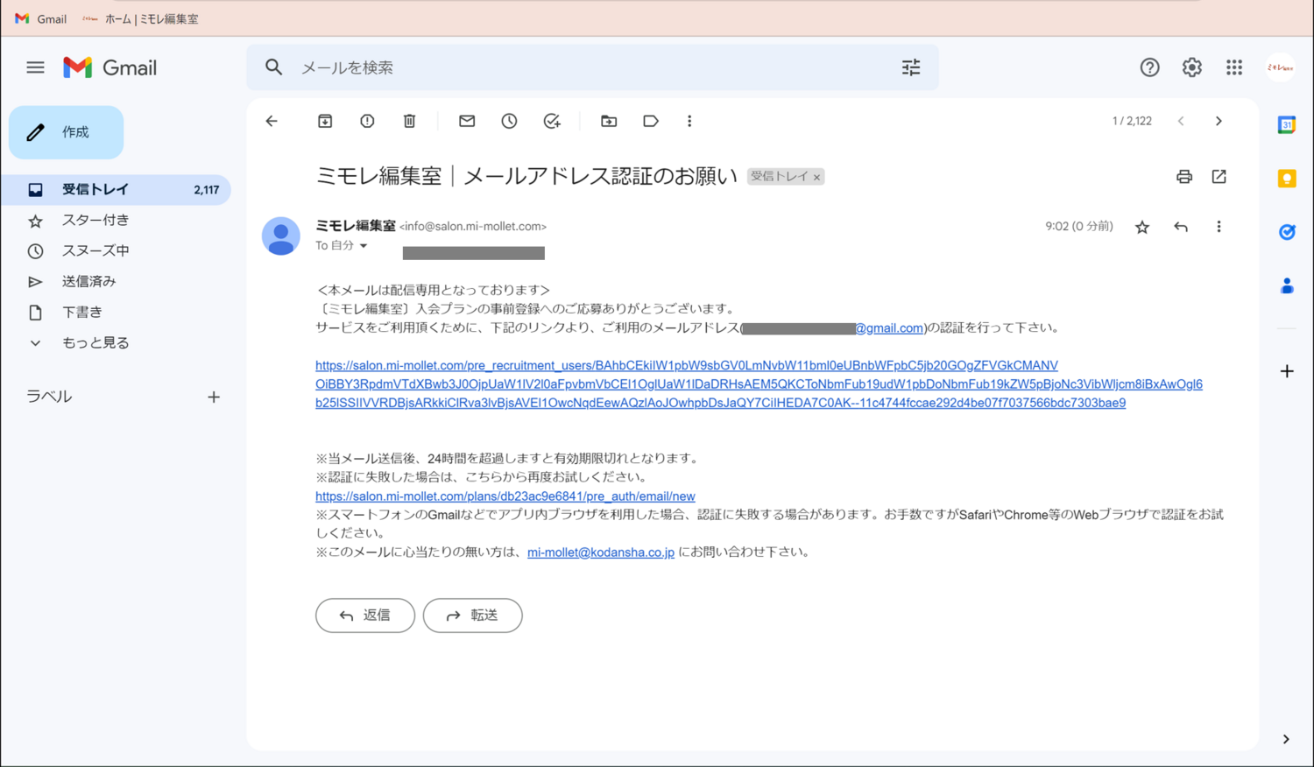Screen dimensions: 1314x767
Task: Expand the To 自分 recipient details
Action: click(364, 246)
